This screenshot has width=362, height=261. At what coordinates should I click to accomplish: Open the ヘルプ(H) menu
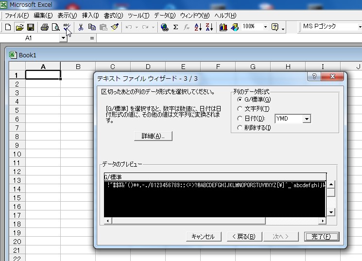pyautogui.click(x=225, y=16)
